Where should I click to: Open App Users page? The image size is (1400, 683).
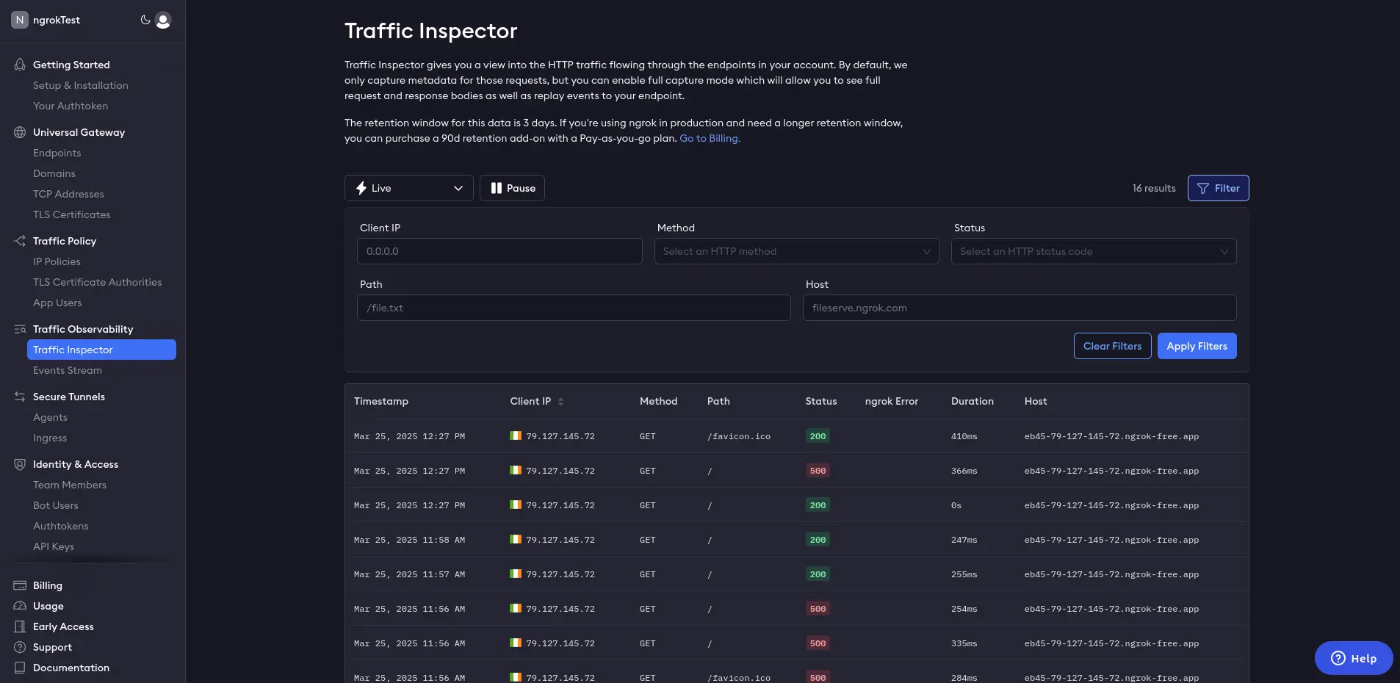pos(57,303)
